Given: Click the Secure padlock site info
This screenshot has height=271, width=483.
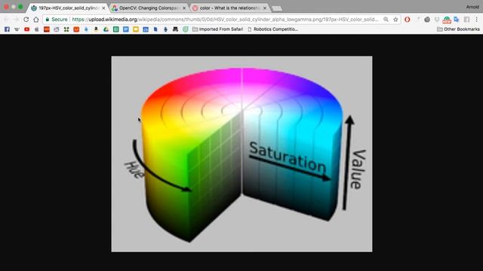Looking at the screenshot, I should click(x=57, y=20).
